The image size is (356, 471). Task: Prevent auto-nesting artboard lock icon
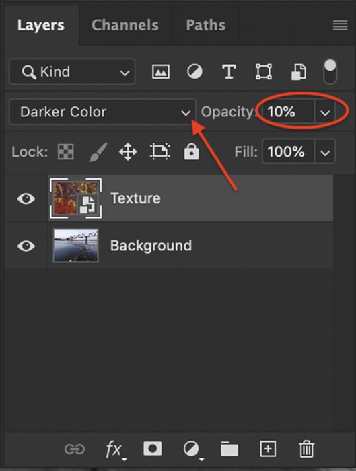(159, 151)
